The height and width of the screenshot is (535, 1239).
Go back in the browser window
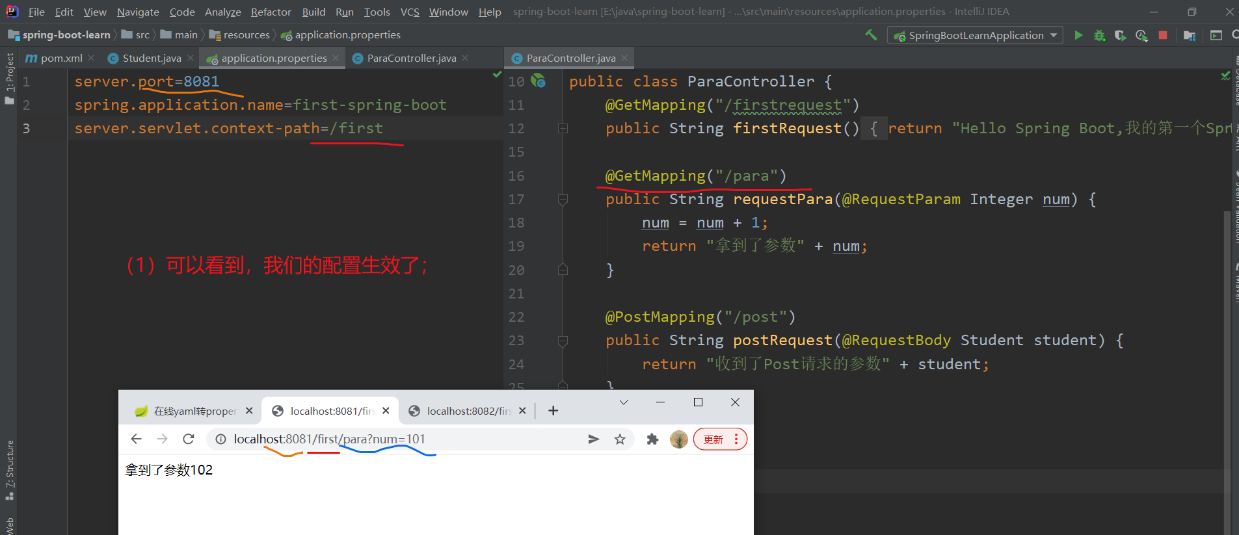(136, 439)
